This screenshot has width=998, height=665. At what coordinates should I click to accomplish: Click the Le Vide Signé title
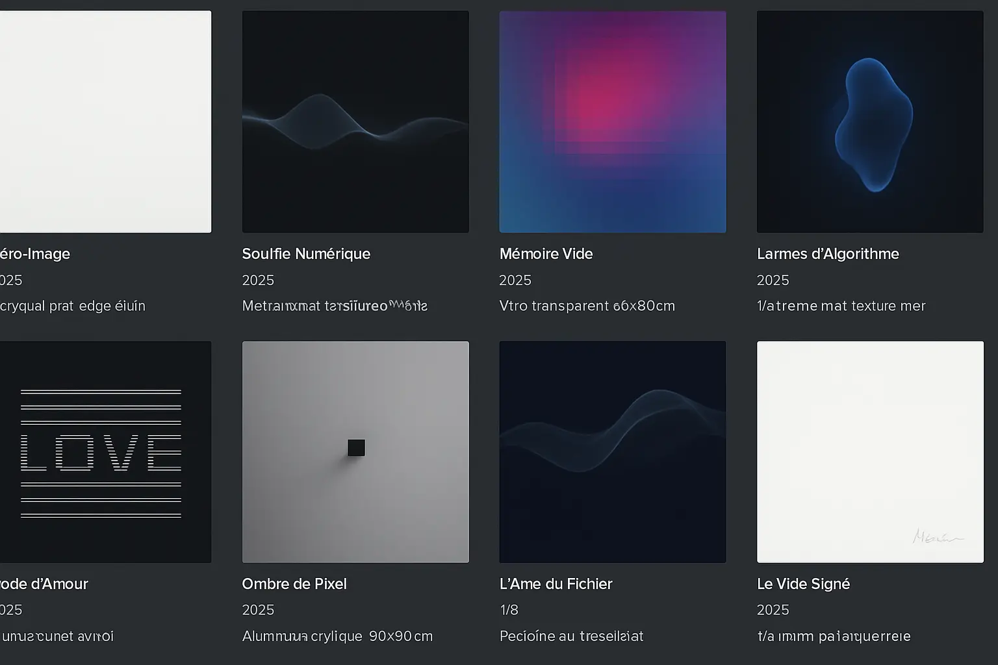803,584
